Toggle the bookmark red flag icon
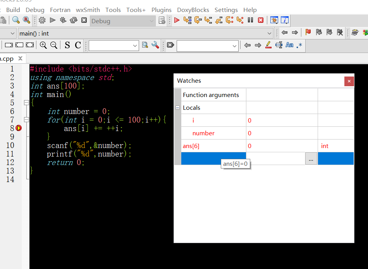This screenshot has height=269, width=368. (308, 32)
